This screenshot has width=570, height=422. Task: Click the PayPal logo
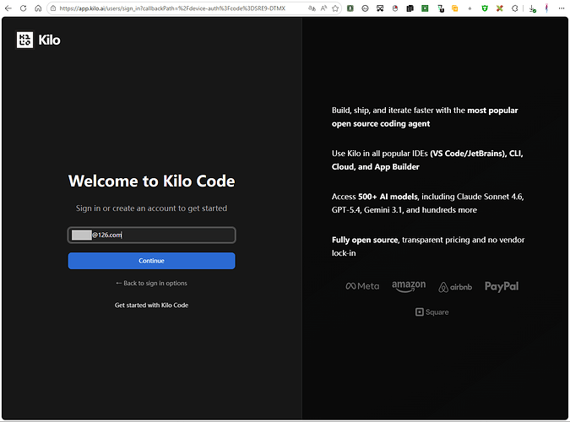click(502, 286)
